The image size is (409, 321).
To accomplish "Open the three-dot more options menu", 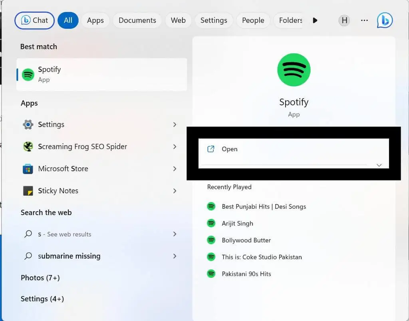I will (364, 20).
